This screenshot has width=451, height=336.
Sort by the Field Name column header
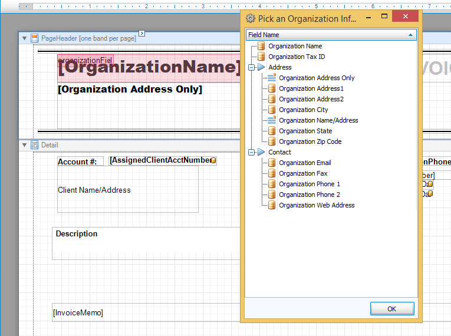tap(331, 35)
